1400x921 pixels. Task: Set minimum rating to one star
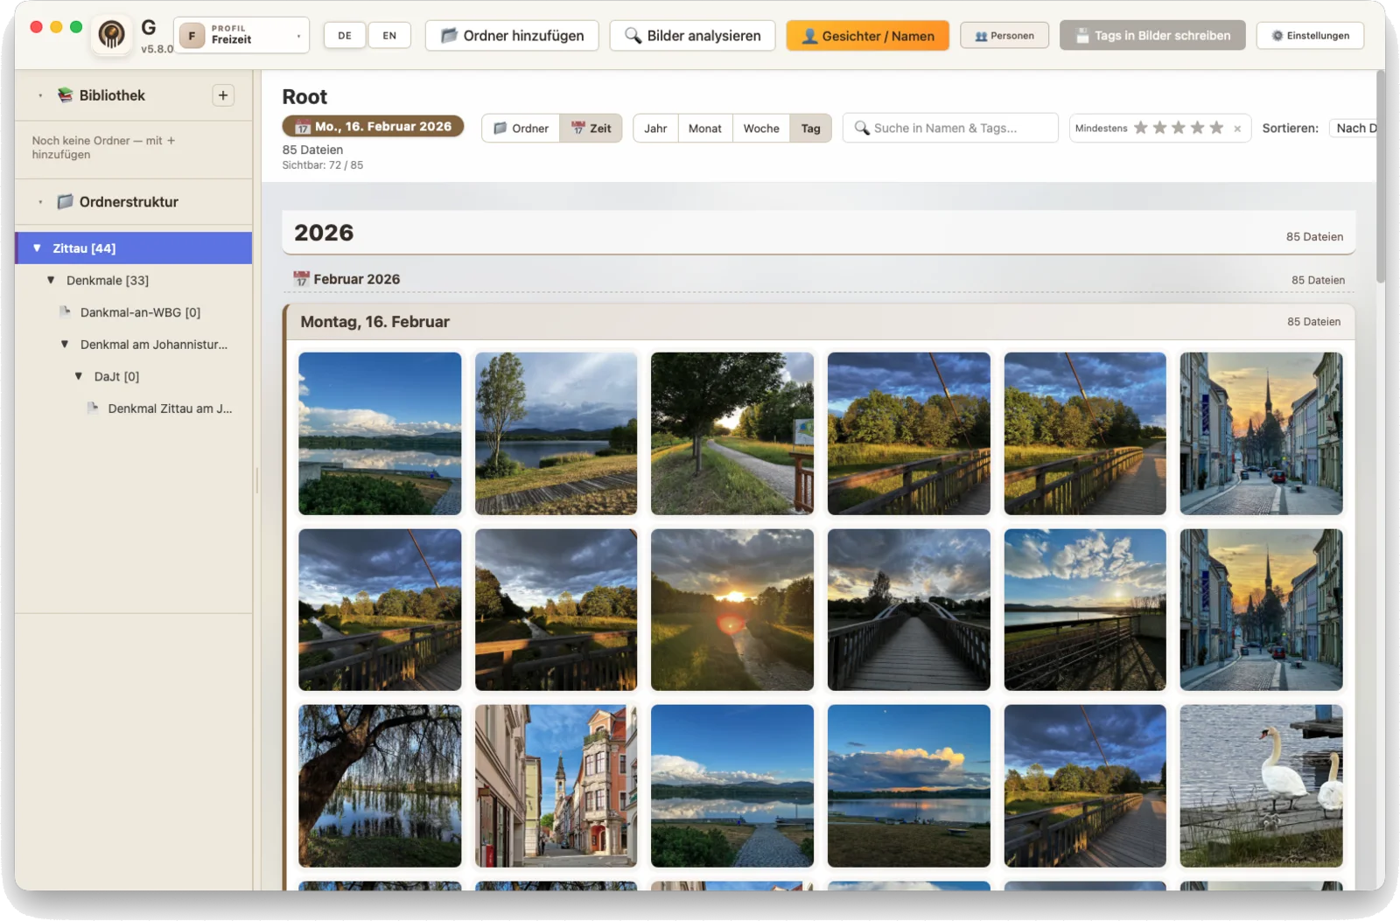coord(1141,128)
